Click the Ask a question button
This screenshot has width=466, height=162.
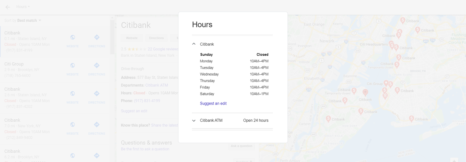241,146
